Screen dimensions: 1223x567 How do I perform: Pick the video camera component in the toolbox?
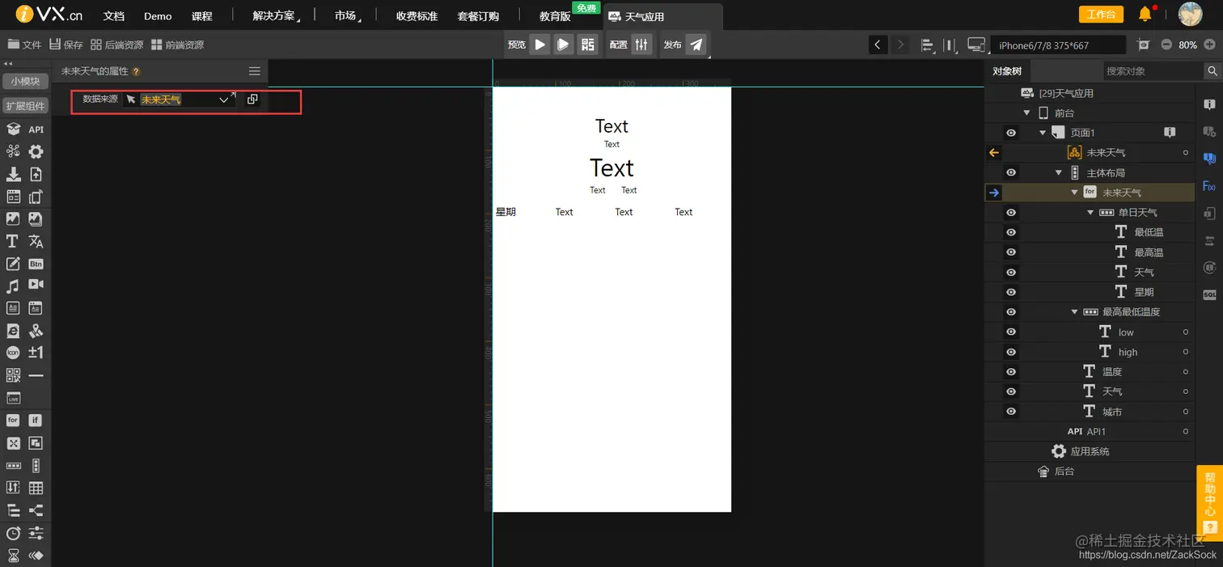coord(36,285)
